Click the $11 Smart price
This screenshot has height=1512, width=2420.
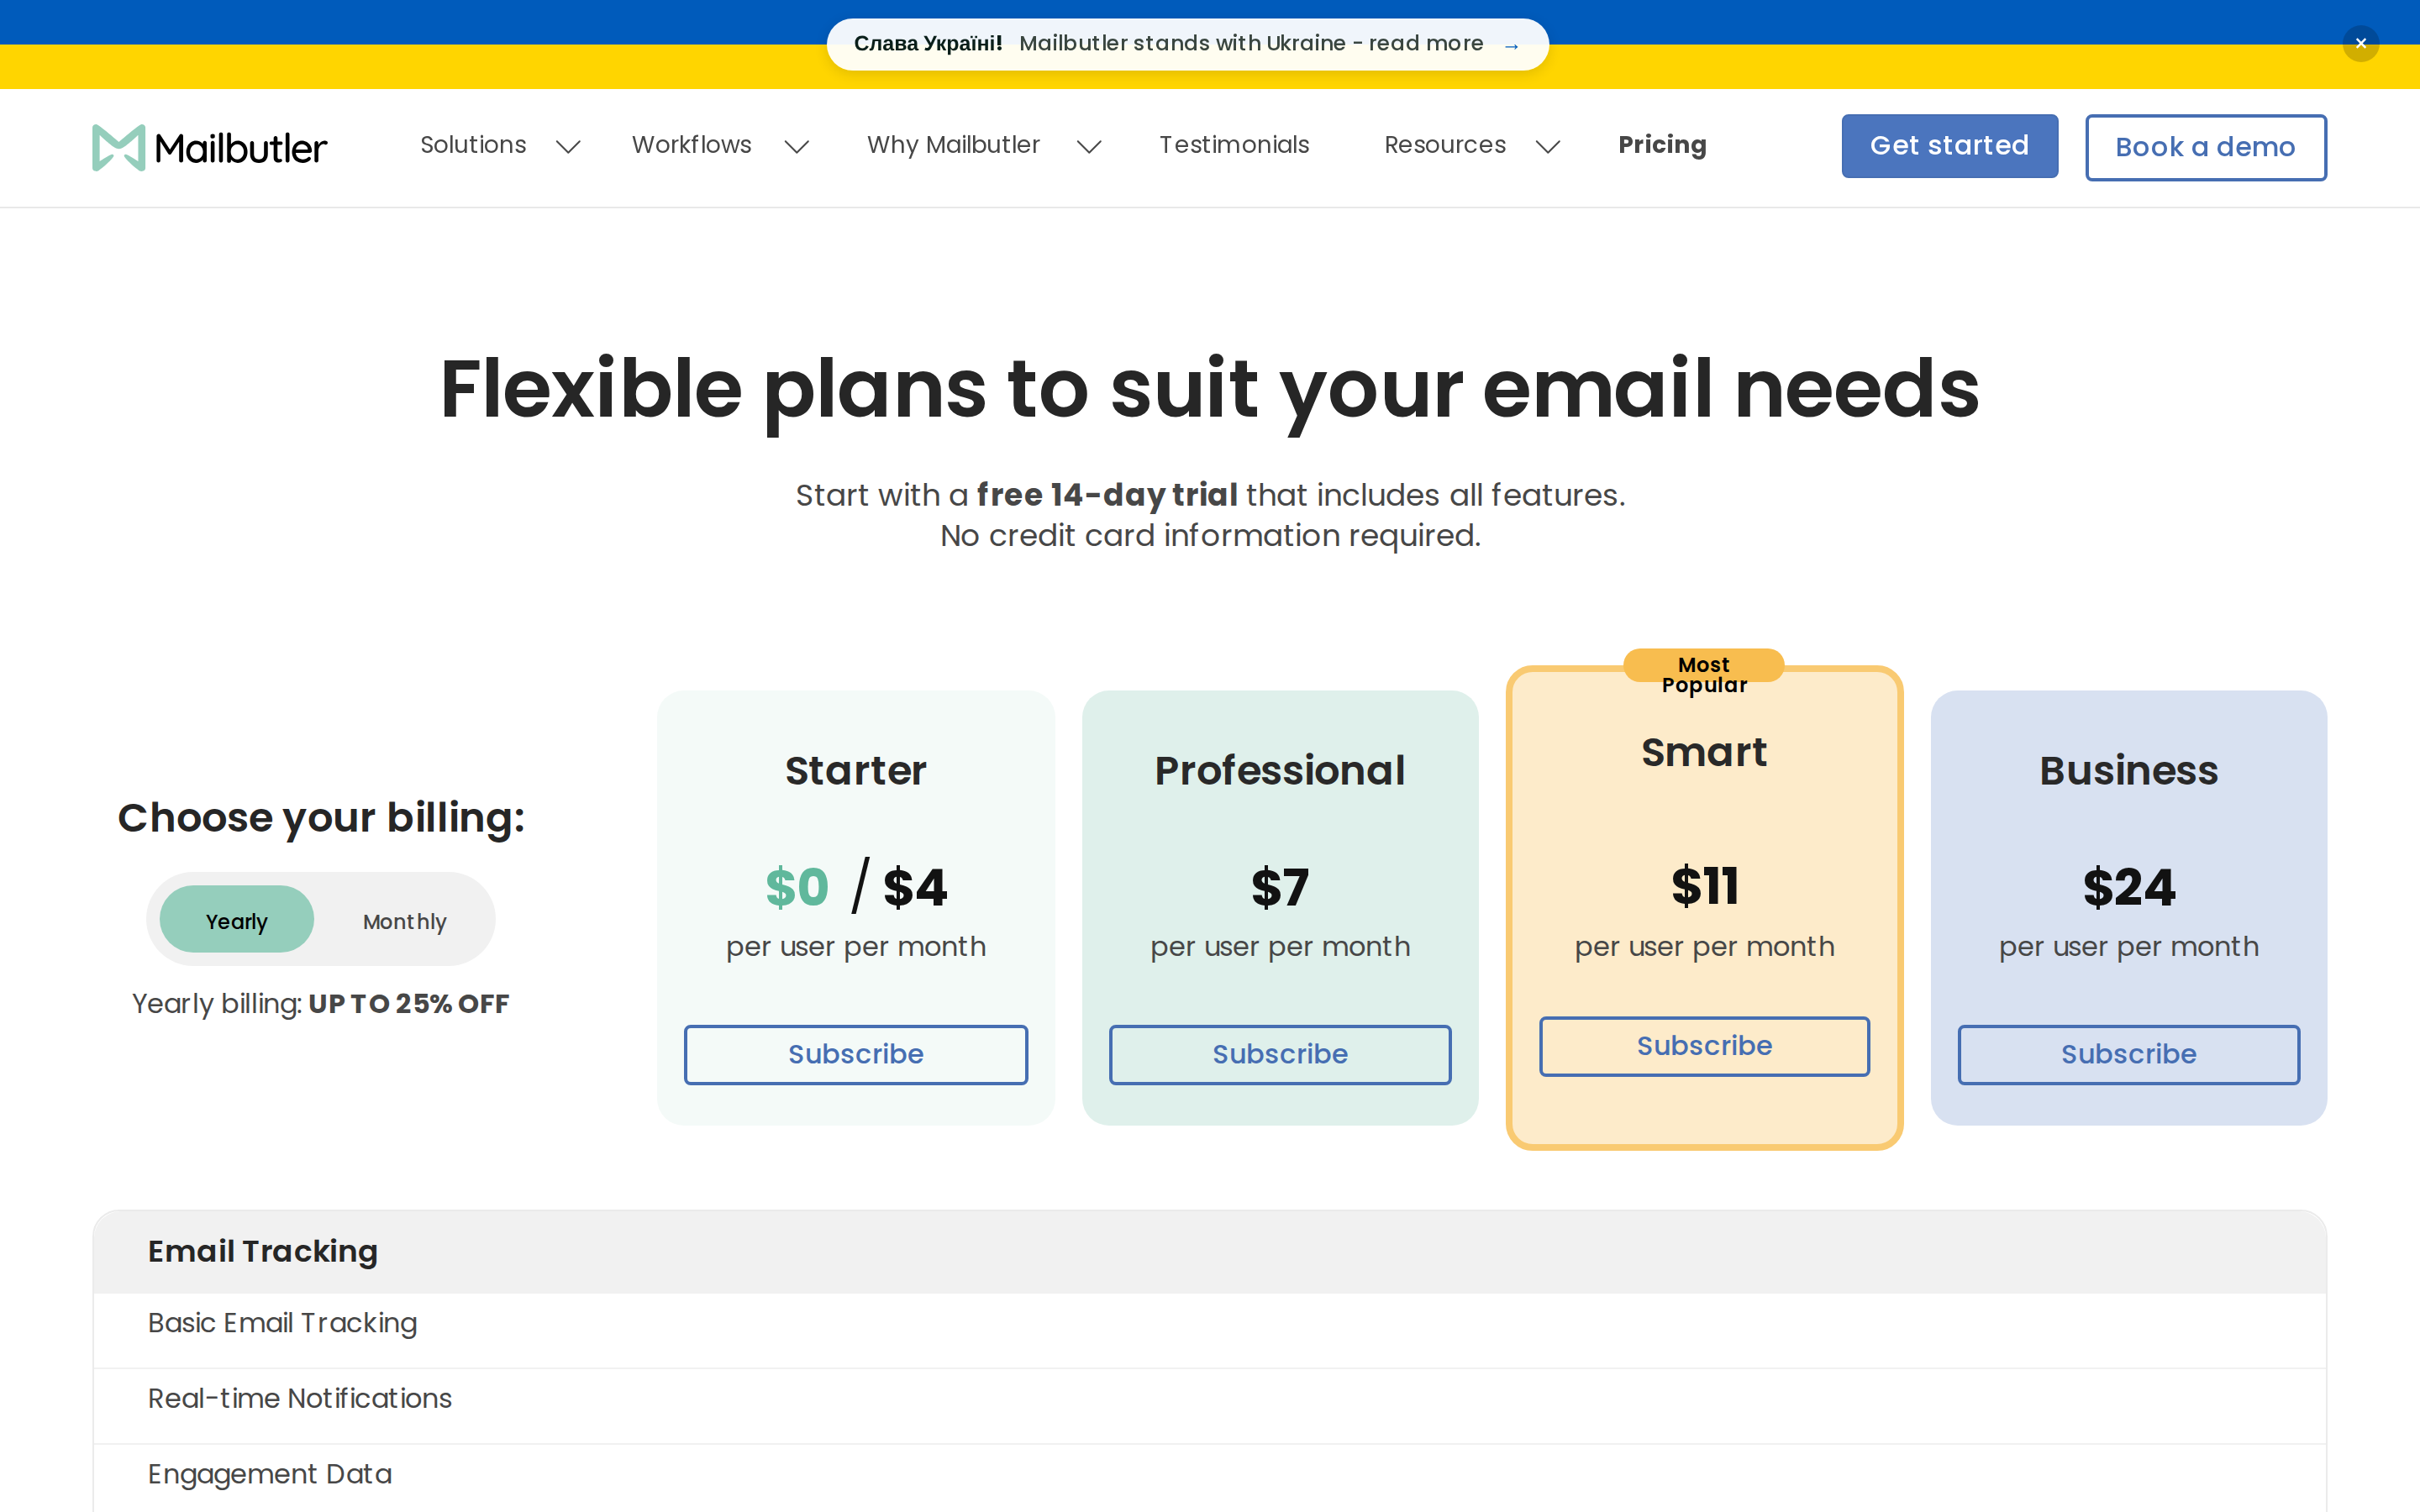pos(1705,886)
